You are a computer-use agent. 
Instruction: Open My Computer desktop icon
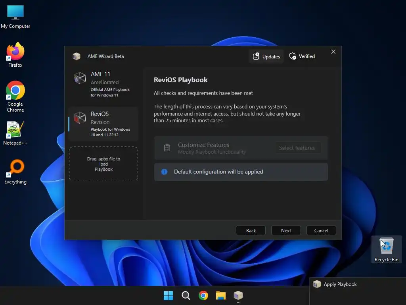pyautogui.click(x=15, y=16)
